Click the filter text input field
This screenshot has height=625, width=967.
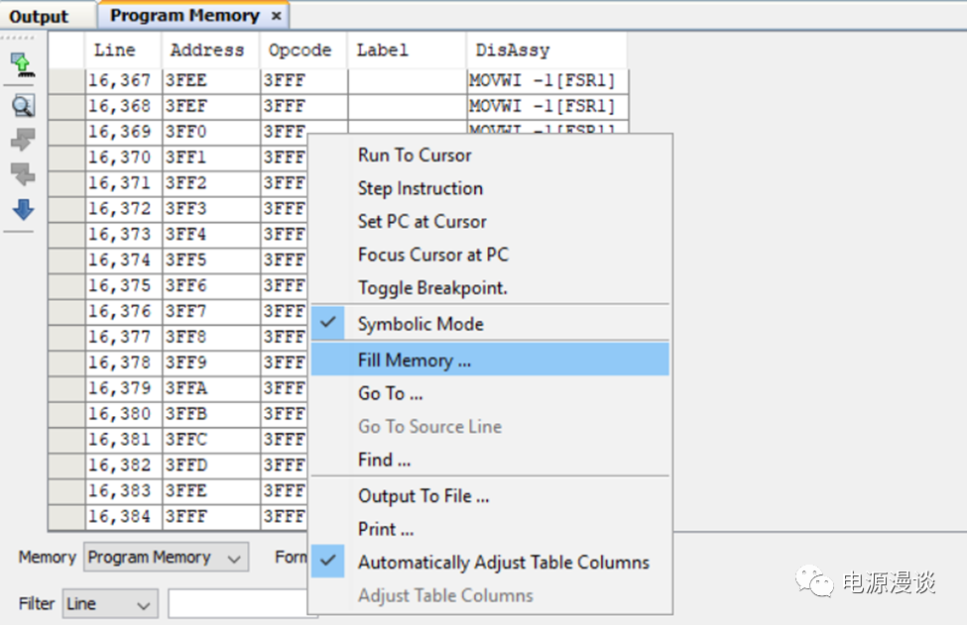[x=238, y=603]
